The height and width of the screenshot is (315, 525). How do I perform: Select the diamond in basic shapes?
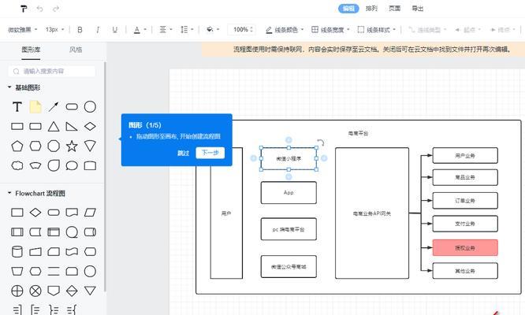pos(90,127)
